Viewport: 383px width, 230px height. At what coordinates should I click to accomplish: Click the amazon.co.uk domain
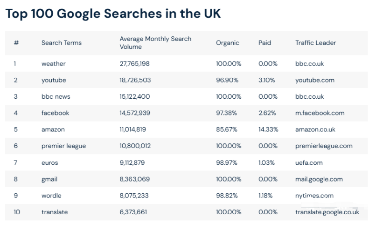tap(315, 129)
